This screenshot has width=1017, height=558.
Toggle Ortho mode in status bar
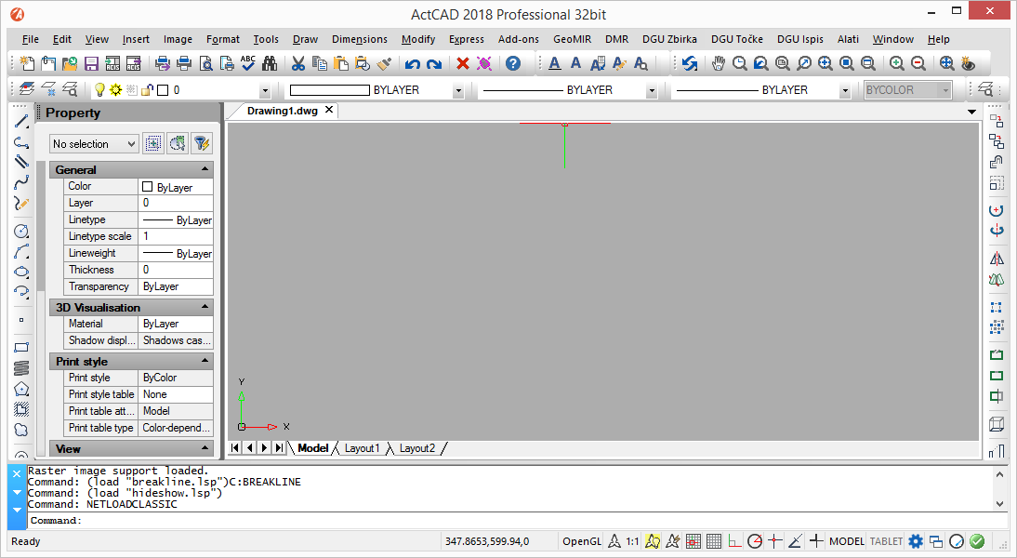[734, 541]
